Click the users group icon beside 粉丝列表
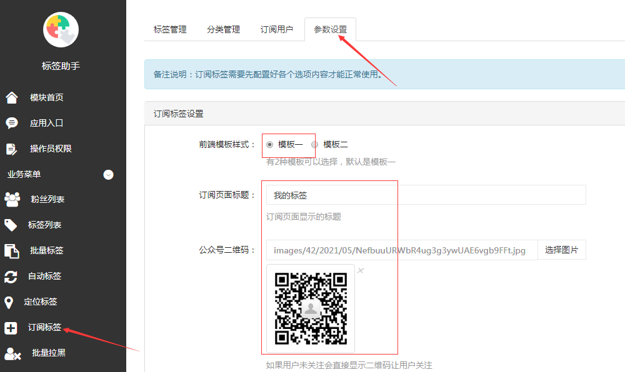625x372 pixels. click(x=12, y=199)
